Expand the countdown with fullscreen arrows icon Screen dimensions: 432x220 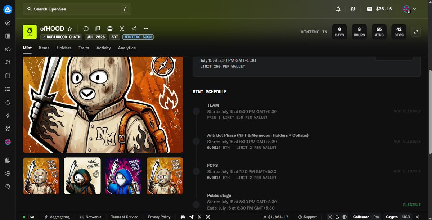pyautogui.click(x=416, y=32)
